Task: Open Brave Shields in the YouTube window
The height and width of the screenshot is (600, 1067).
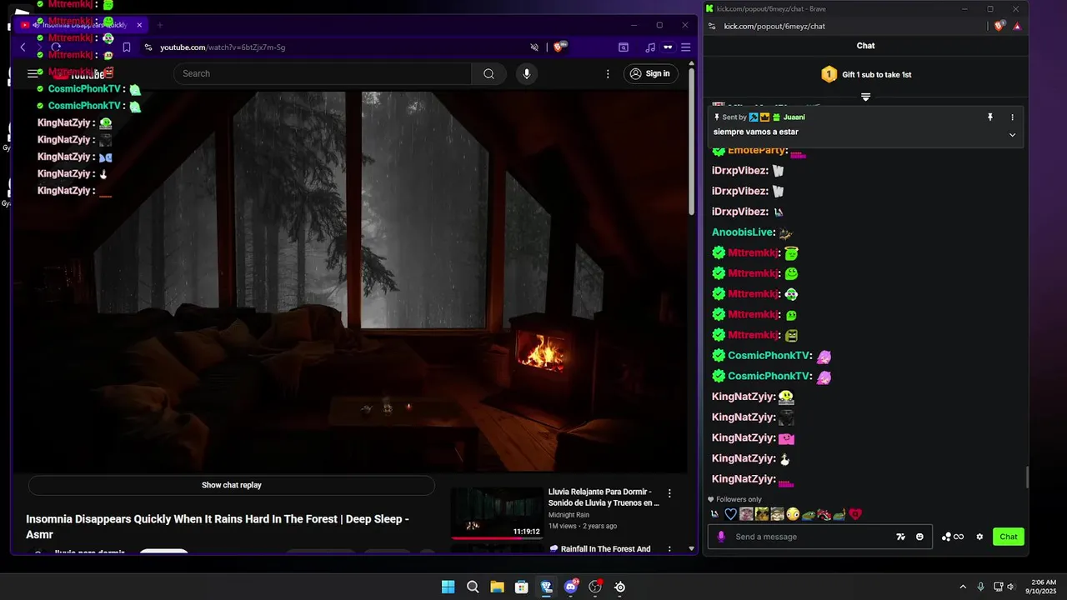Action: tap(559, 47)
